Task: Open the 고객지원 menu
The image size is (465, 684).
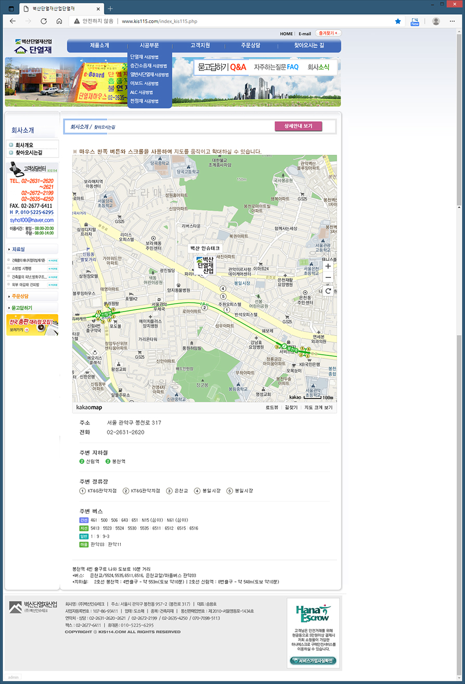Action: coord(200,45)
